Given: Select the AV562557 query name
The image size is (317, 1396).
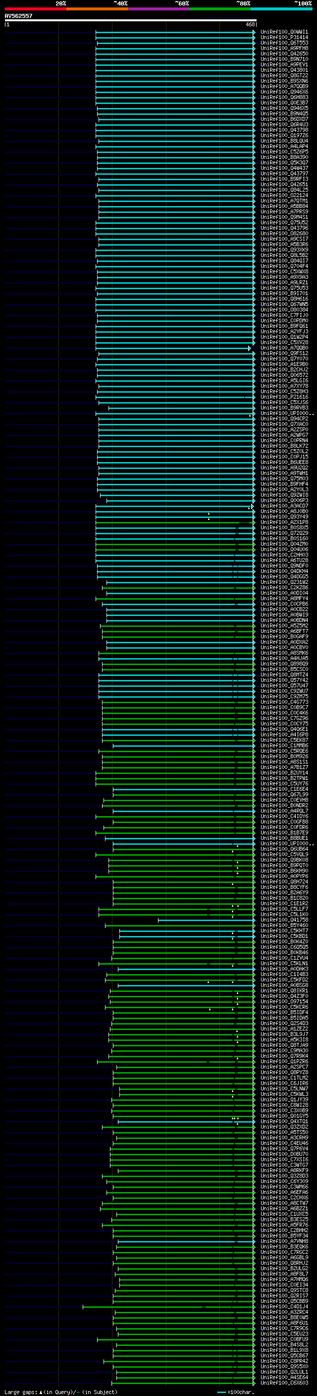Looking at the screenshot, I should pos(18,16).
